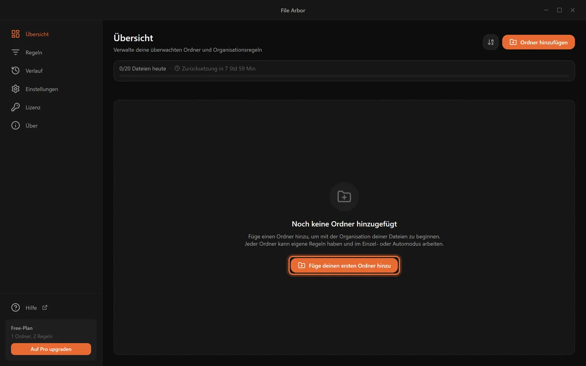This screenshot has width=586, height=366.
Task: Click Füge deinen ersten Ordner hinzu
Action: coord(344,265)
